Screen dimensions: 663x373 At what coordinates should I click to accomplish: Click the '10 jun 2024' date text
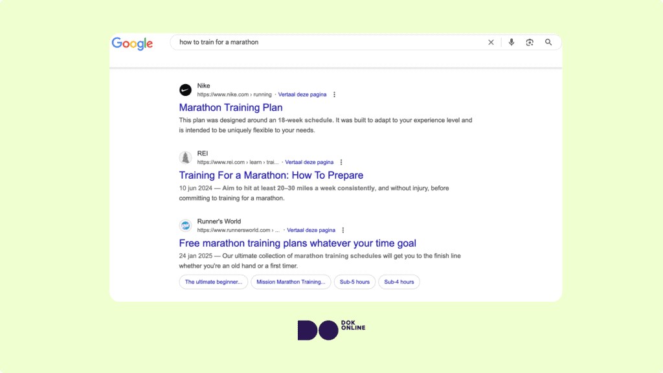[x=196, y=188]
